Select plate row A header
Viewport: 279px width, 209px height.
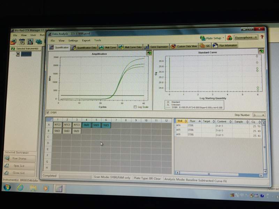(x=49, y=125)
